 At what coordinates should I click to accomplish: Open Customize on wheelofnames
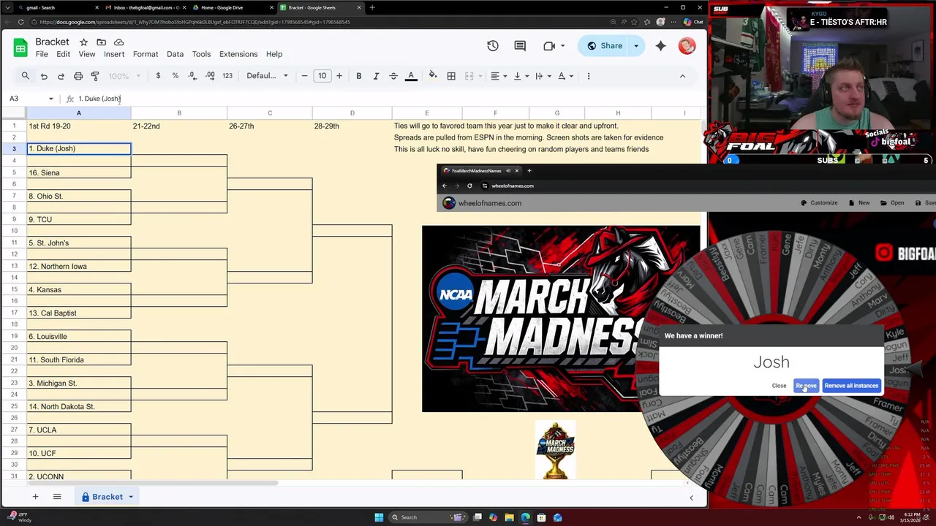click(818, 203)
